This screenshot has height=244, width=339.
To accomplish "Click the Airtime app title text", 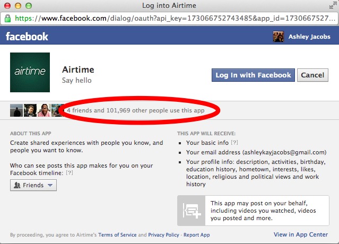I will tap(78, 69).
